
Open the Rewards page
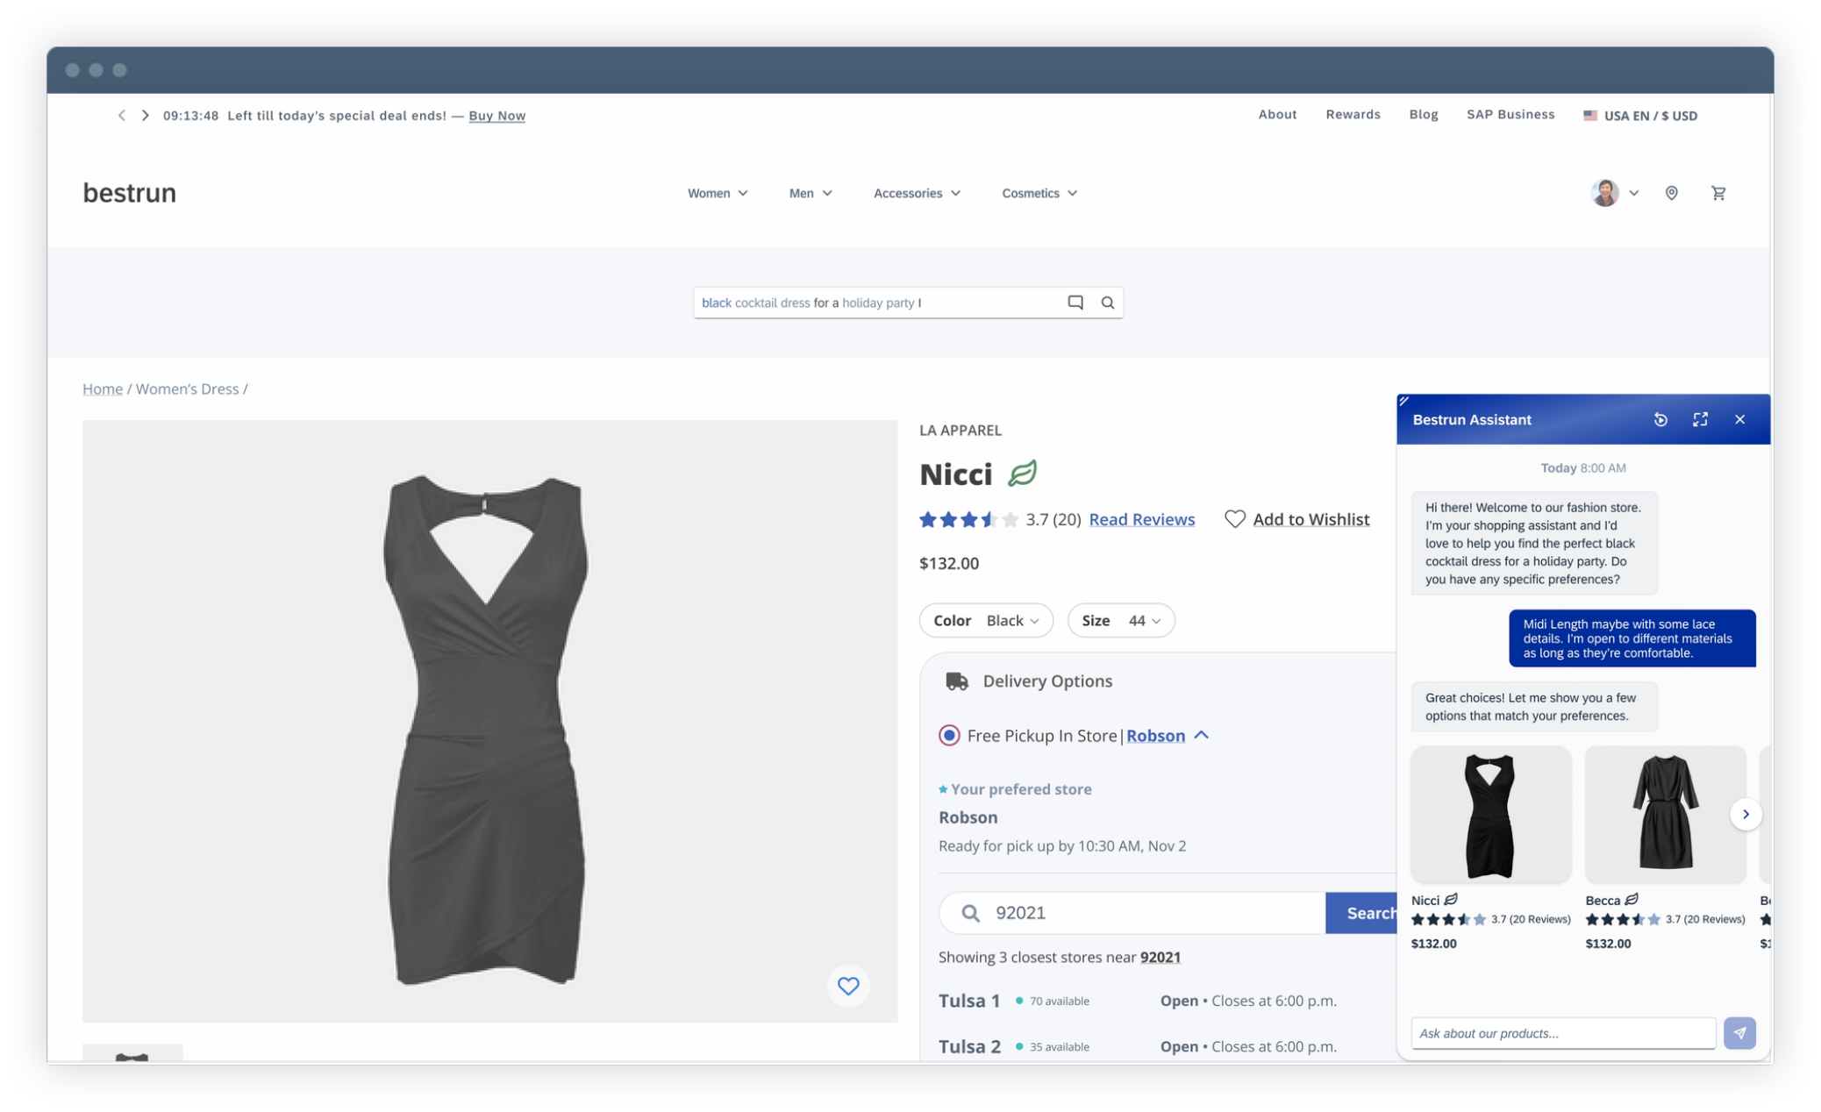click(1353, 115)
